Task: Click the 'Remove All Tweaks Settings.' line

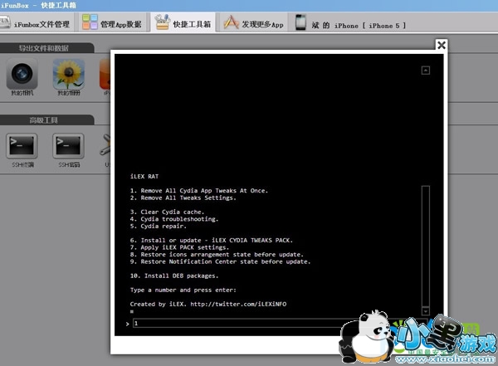Action: [x=183, y=198]
